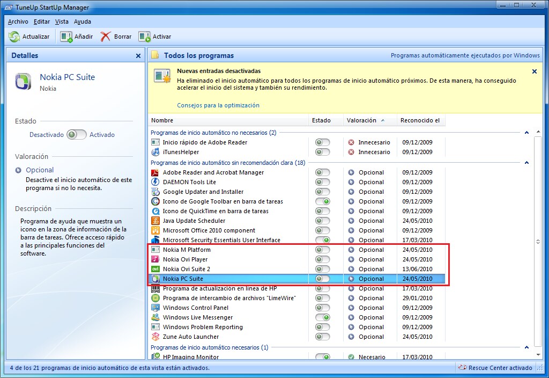The width and height of the screenshot is (549, 378).
Task: Click the iTunesHelper music note icon
Action: (x=155, y=152)
